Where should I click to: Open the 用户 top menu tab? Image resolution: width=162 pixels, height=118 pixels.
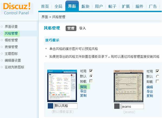(99, 6)
